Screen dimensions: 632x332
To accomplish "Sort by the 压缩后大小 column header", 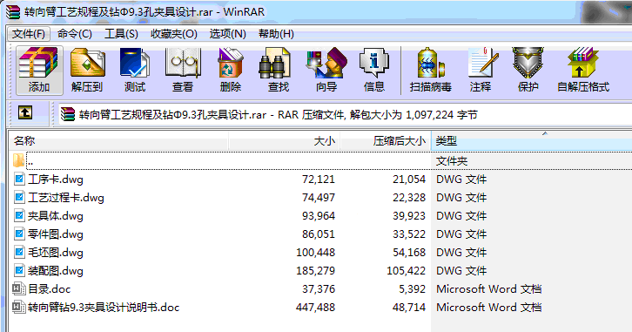I will click(x=386, y=141).
